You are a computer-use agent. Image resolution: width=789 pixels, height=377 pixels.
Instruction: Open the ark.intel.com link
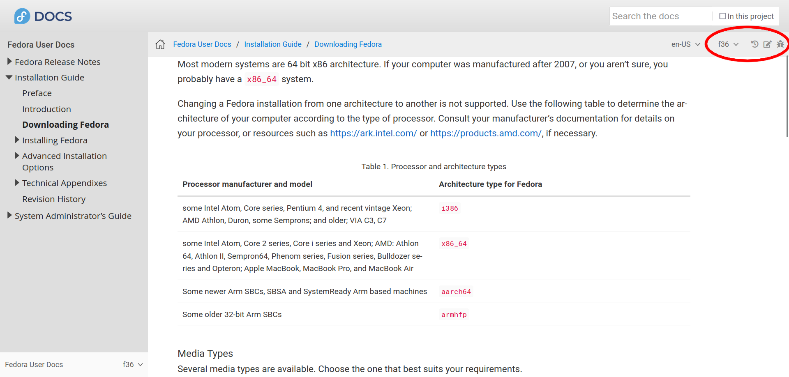374,133
